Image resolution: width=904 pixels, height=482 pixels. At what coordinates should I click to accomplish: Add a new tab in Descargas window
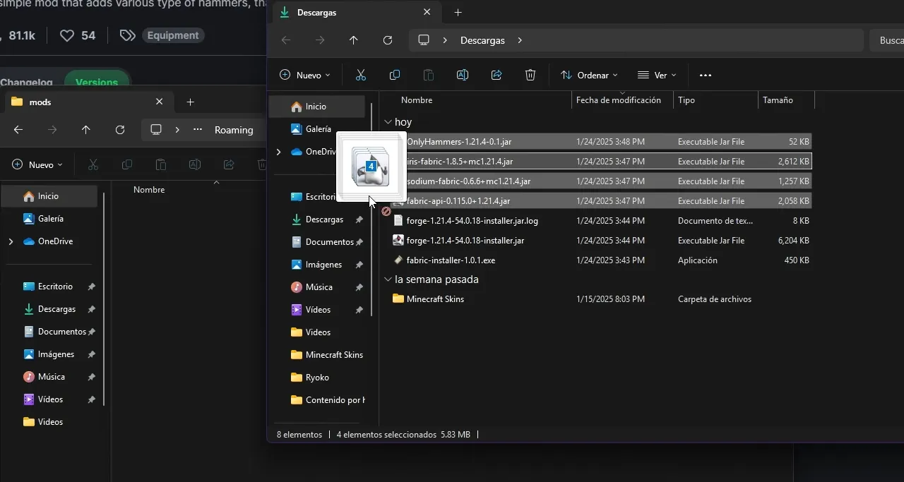pos(458,13)
